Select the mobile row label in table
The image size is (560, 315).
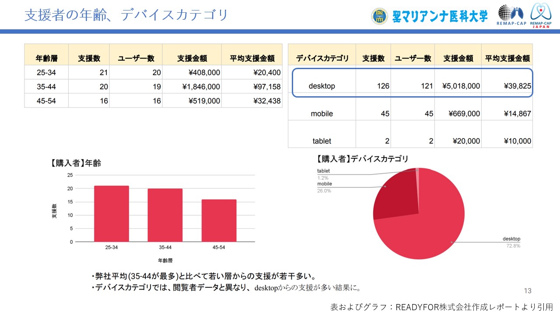point(322,114)
